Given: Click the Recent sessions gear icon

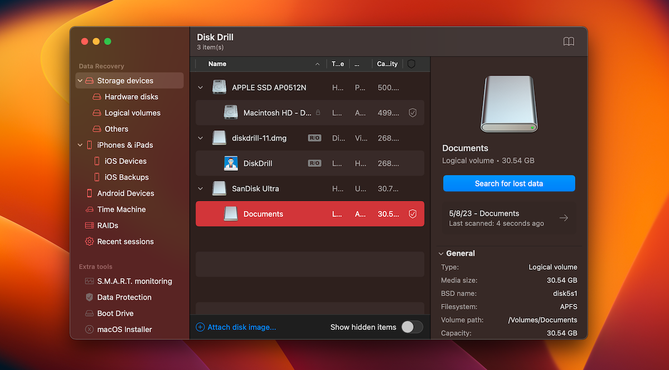Looking at the screenshot, I should [x=89, y=241].
